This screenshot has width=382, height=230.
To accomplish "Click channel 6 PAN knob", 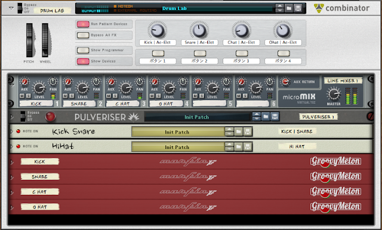I will point(270,82).
